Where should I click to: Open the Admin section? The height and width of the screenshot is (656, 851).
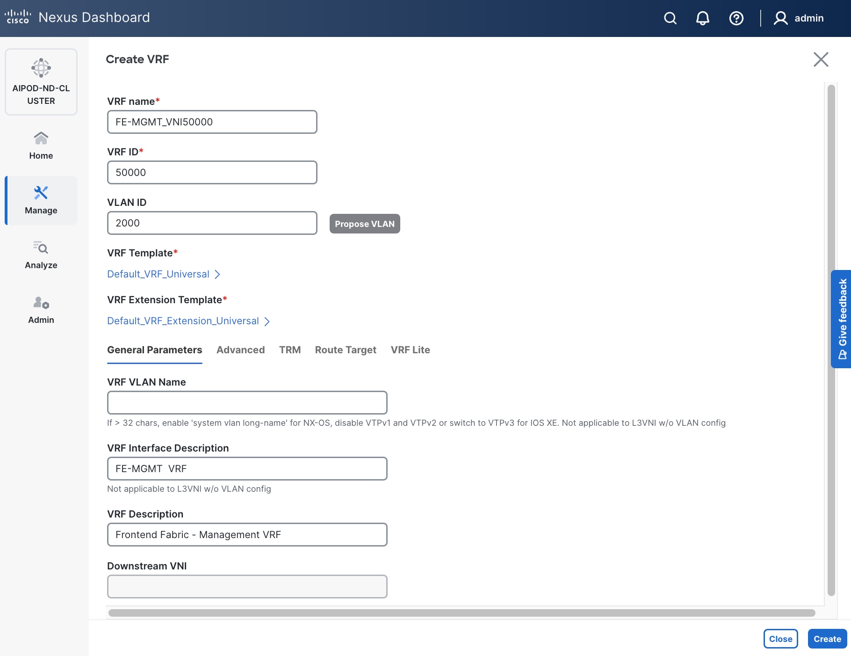click(41, 310)
